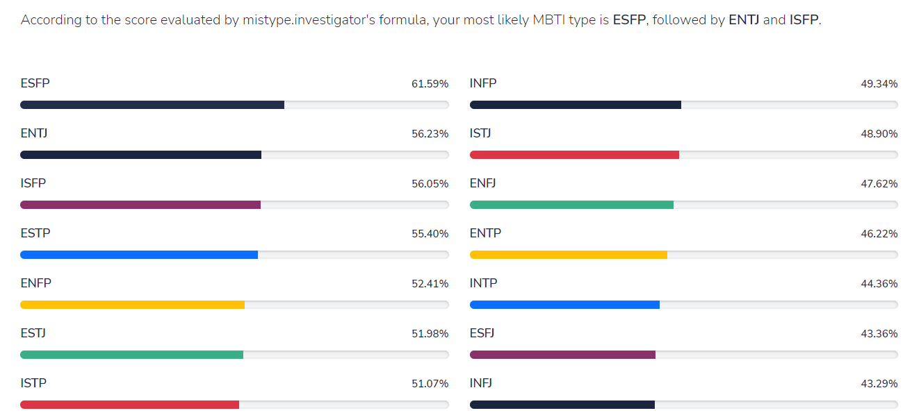Click the ENTJ score progress bar
Viewport: 912px width, 413px height.
[234, 155]
